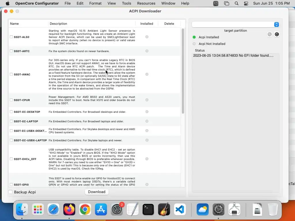
Task: Launch Visual Studio Code from the Dock
Action: pos(180,209)
